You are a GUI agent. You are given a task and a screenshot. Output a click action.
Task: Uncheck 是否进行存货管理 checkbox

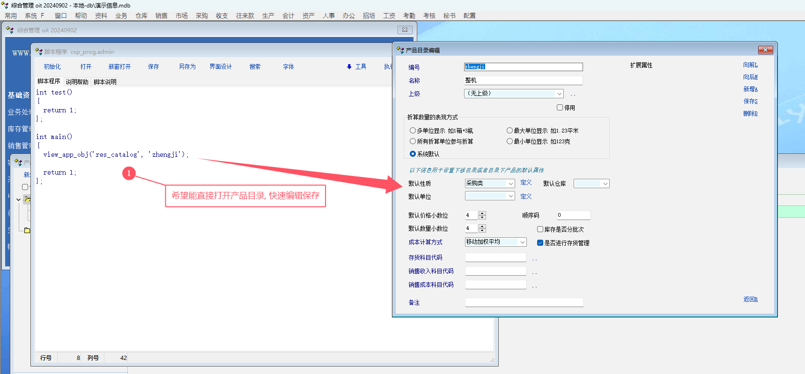(x=540, y=243)
